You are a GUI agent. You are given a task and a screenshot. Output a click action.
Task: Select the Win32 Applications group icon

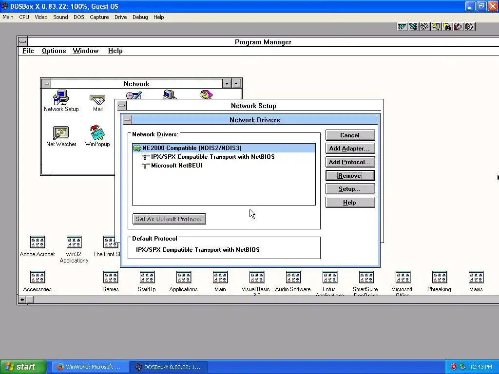coord(74,249)
